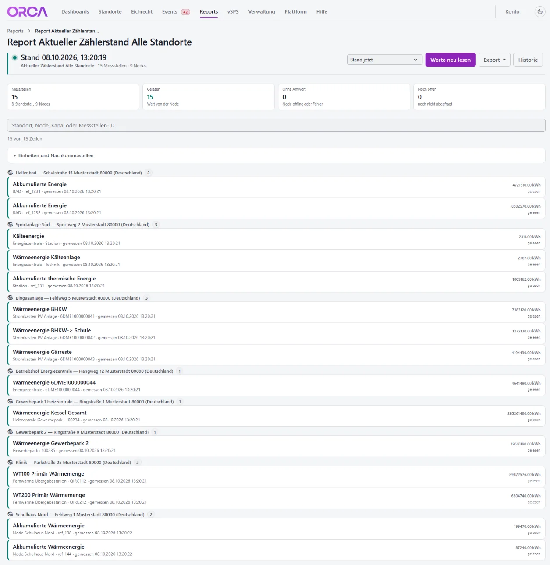Click globe icon beside Gewerbepark 1 Heizzentrale
550x565 pixels.
click(x=10, y=402)
